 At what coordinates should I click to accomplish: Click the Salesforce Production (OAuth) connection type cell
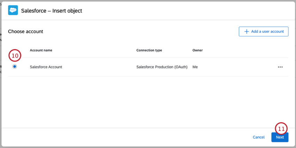click(x=163, y=67)
